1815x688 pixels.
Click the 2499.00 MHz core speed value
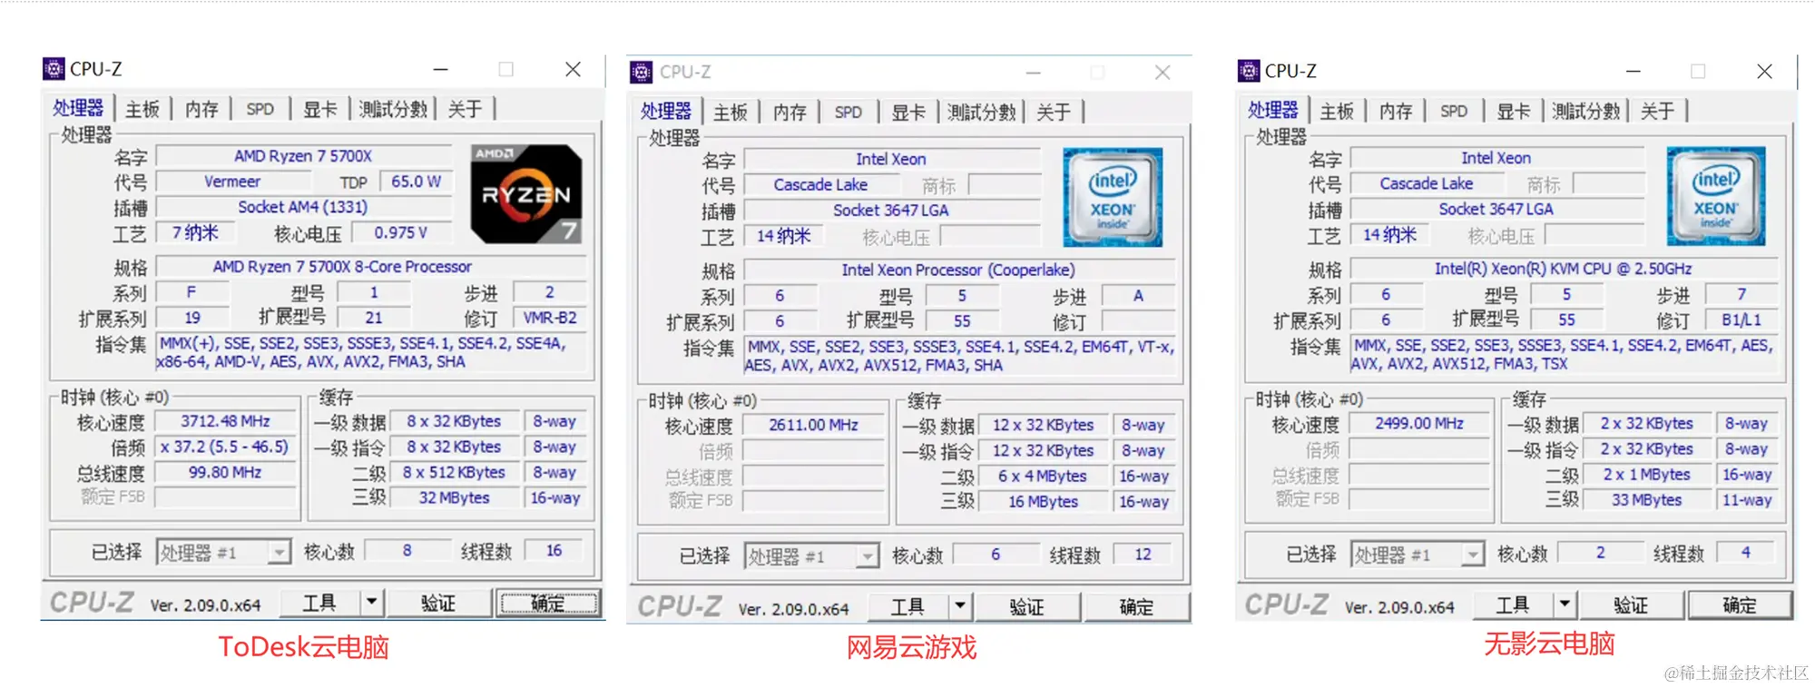[x=1419, y=423]
